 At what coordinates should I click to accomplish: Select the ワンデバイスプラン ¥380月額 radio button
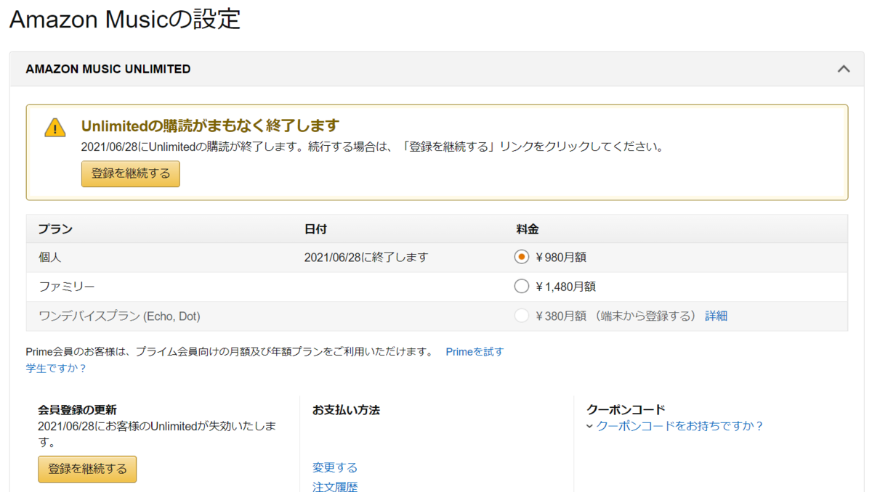tap(521, 316)
